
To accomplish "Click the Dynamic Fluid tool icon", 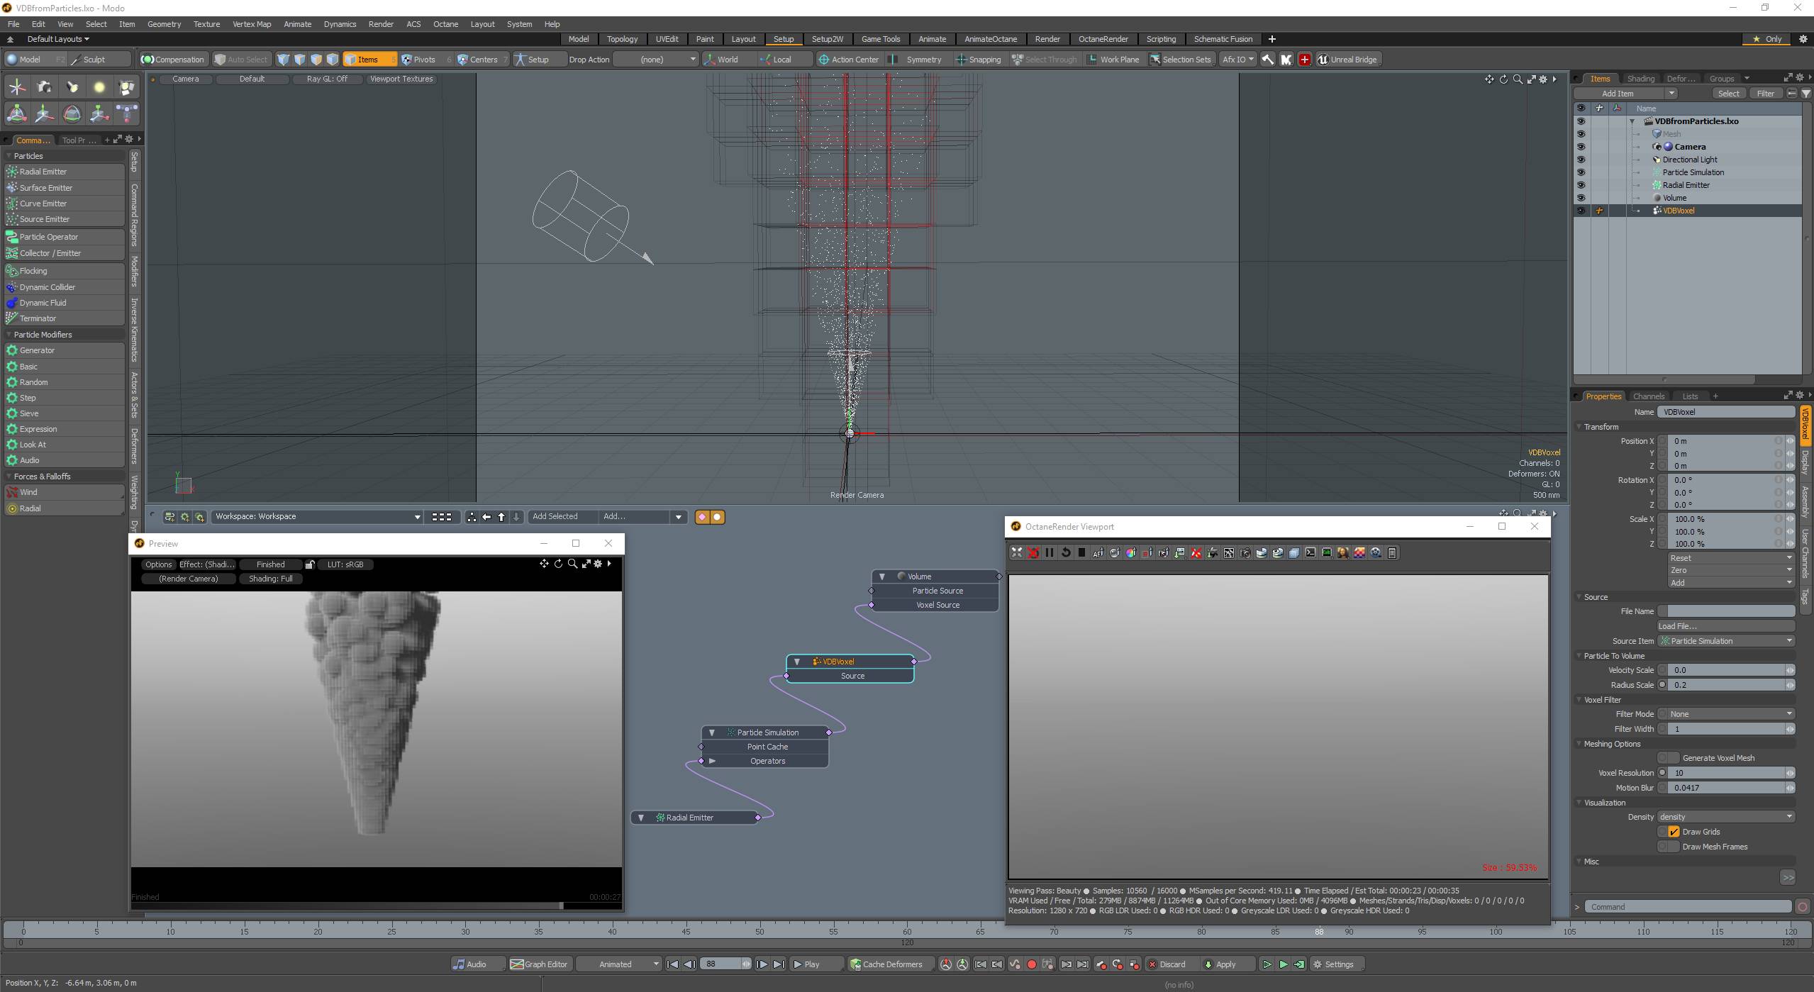I will pos(12,303).
